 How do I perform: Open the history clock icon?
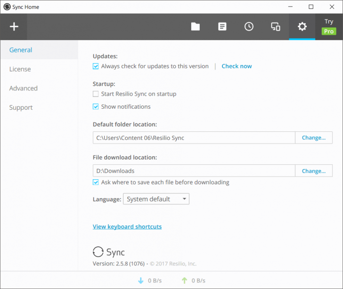pyautogui.click(x=249, y=27)
